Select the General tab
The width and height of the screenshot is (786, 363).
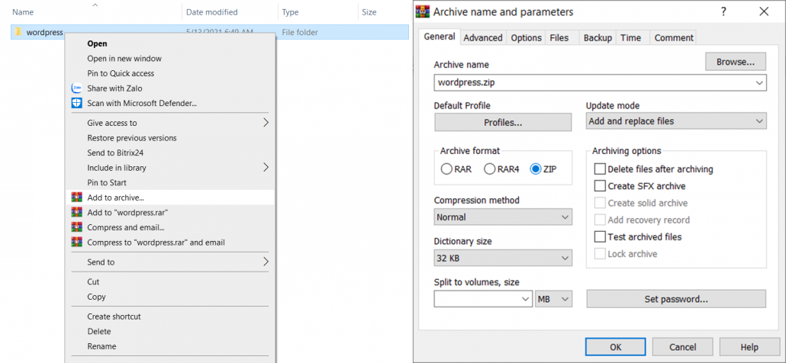coord(439,37)
